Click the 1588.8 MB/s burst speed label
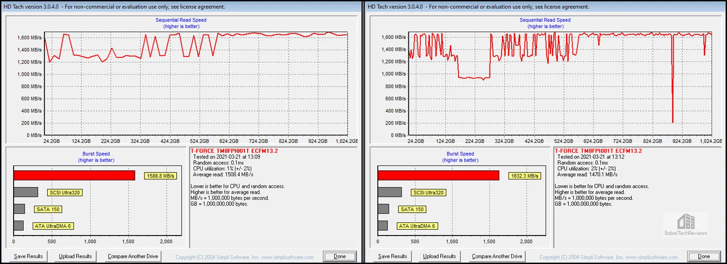This screenshot has height=264, width=727. (x=160, y=176)
